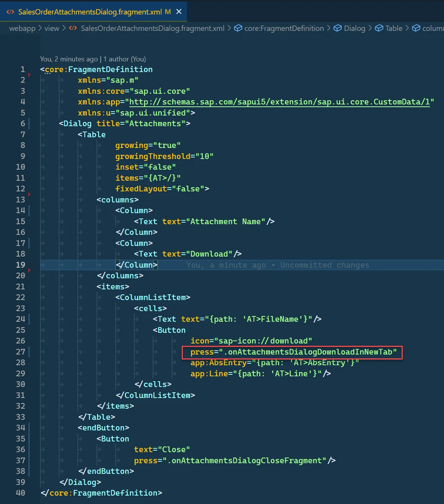Click the red deleted-lines marker below line 19

(x=29, y=270)
